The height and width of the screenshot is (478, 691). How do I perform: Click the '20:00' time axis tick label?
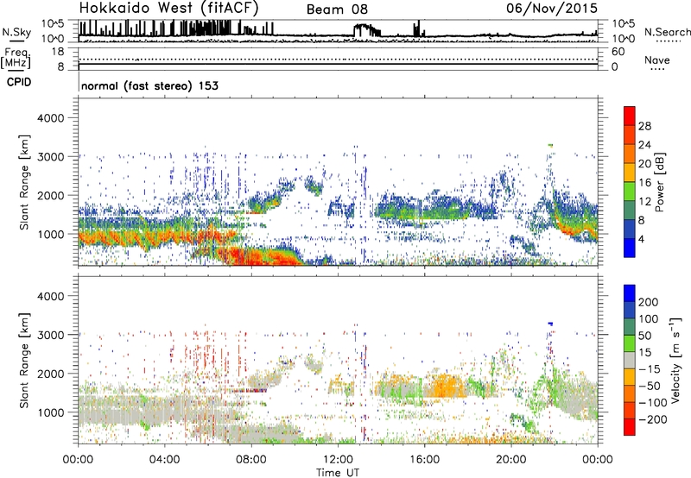(510, 460)
